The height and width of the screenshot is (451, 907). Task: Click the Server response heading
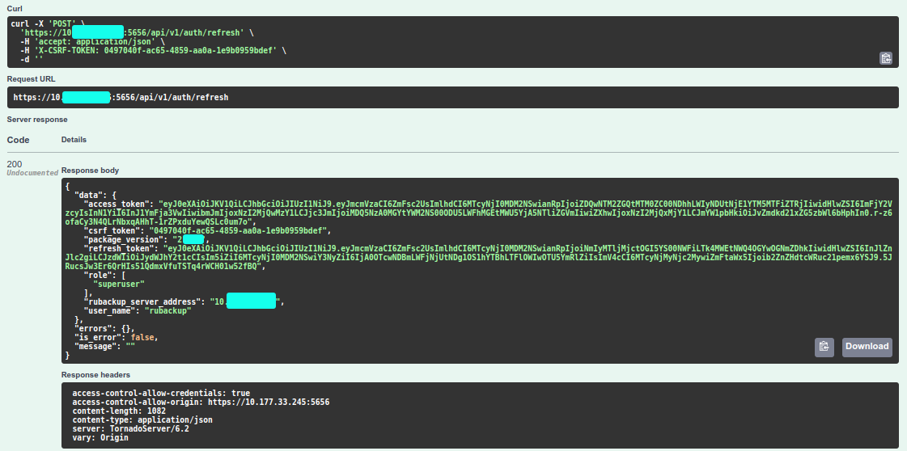pyautogui.click(x=37, y=120)
